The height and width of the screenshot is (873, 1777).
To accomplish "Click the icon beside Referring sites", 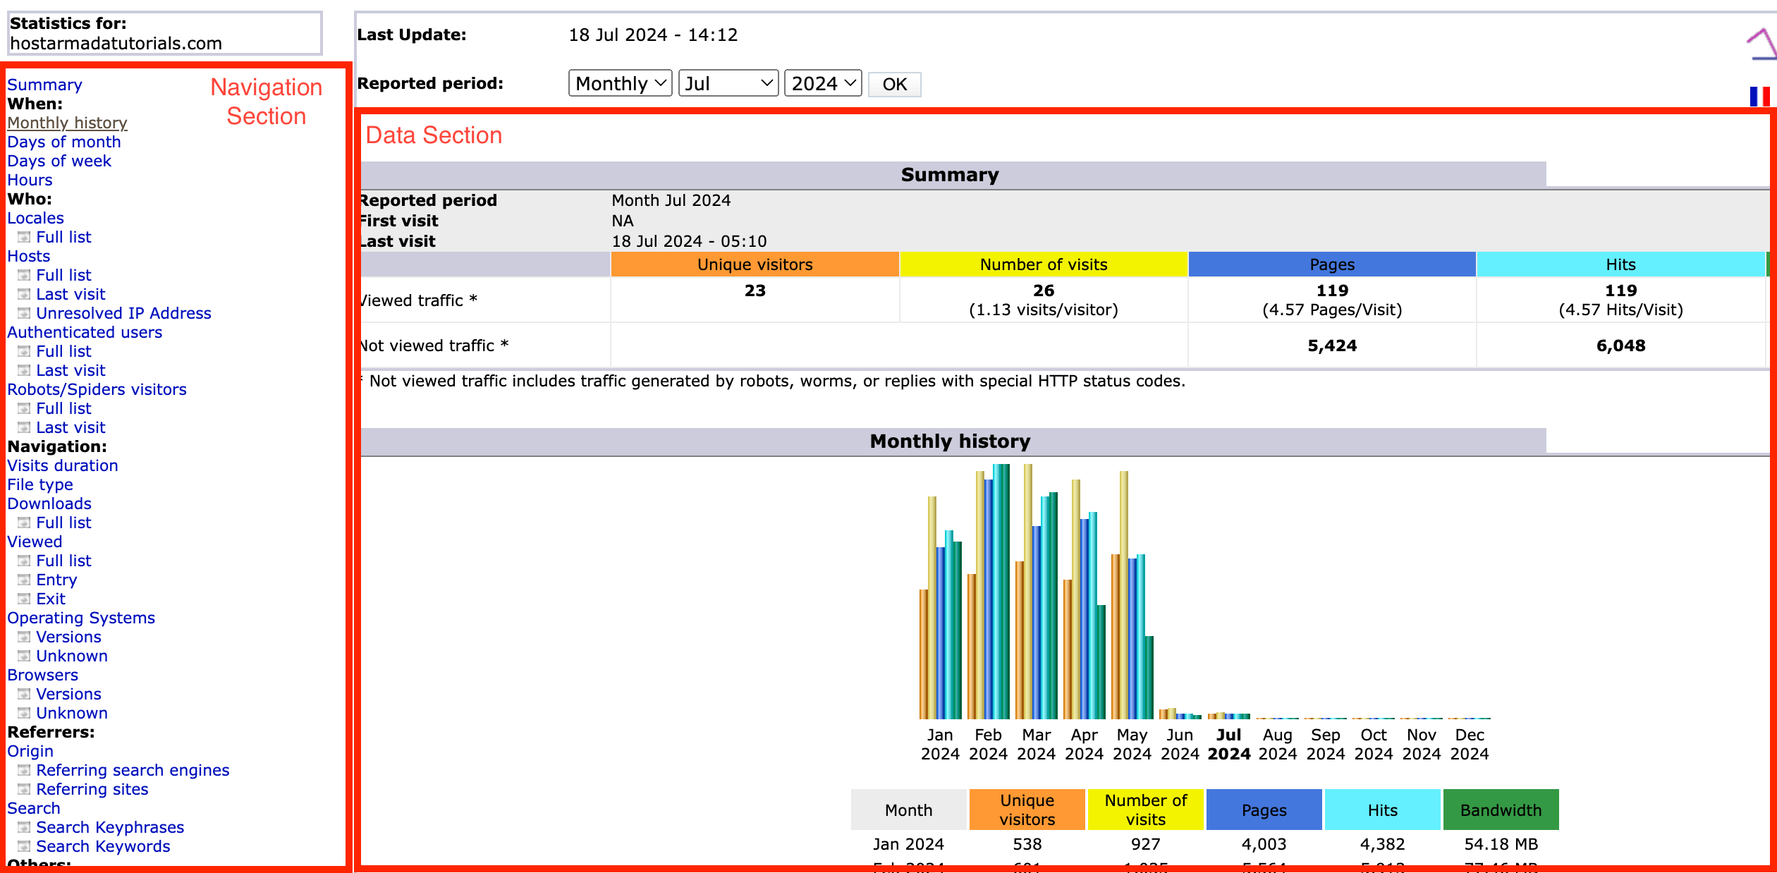I will pos(24,789).
